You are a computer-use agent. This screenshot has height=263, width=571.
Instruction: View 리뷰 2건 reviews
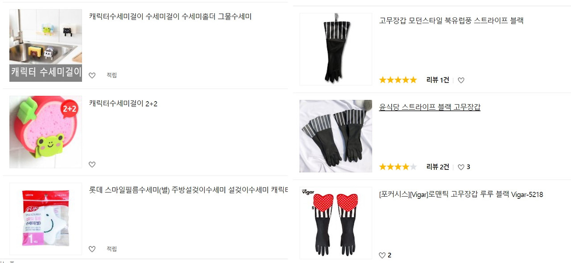point(438,167)
